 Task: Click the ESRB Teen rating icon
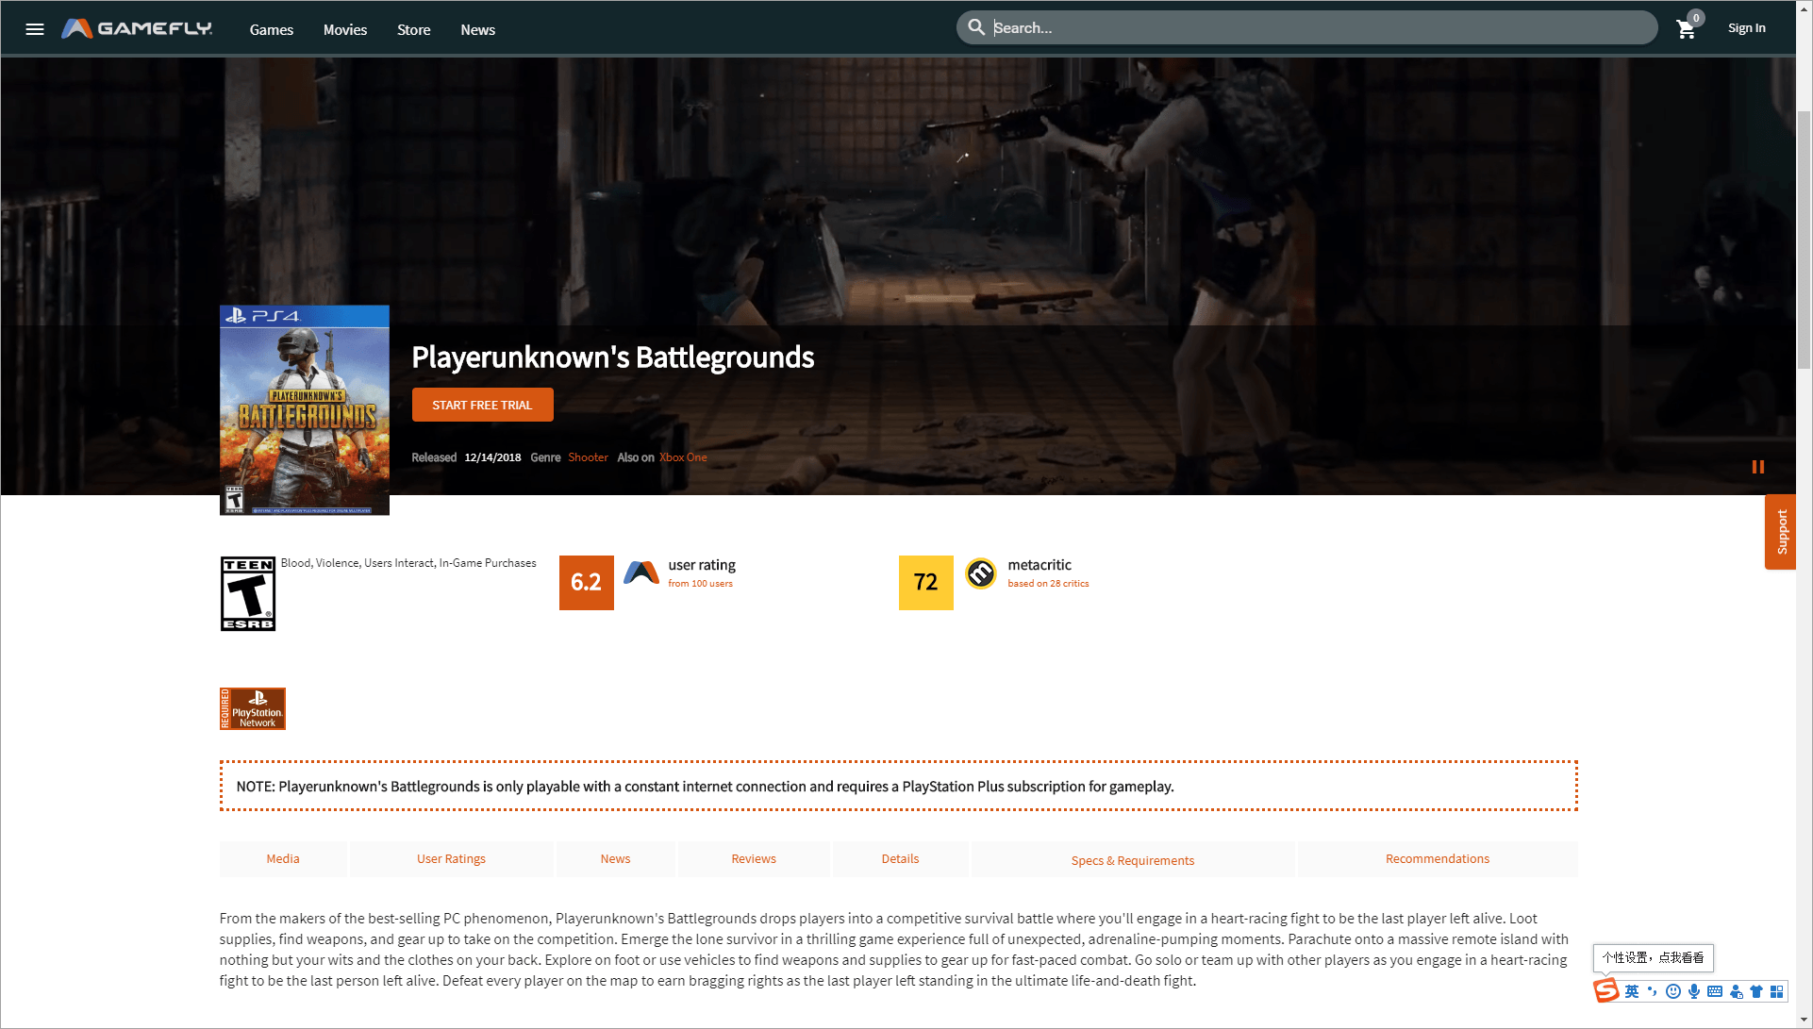click(x=247, y=593)
